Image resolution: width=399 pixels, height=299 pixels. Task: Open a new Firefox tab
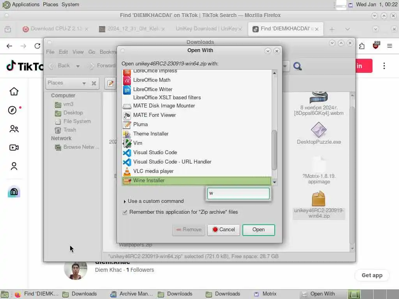(332, 29)
